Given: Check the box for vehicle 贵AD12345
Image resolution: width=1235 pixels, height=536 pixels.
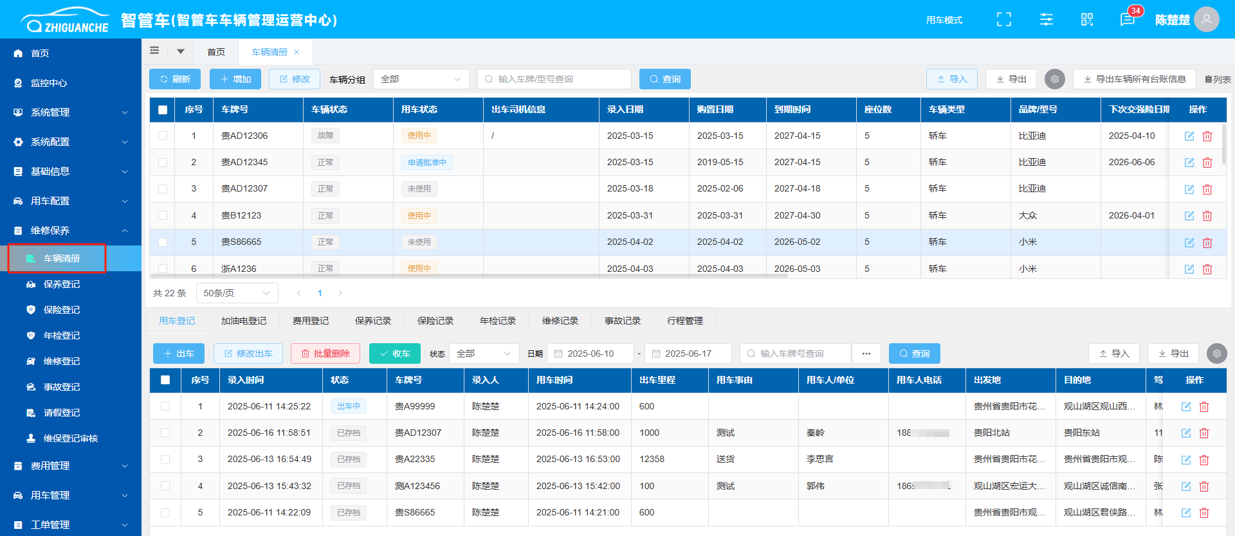Looking at the screenshot, I should [x=163, y=163].
